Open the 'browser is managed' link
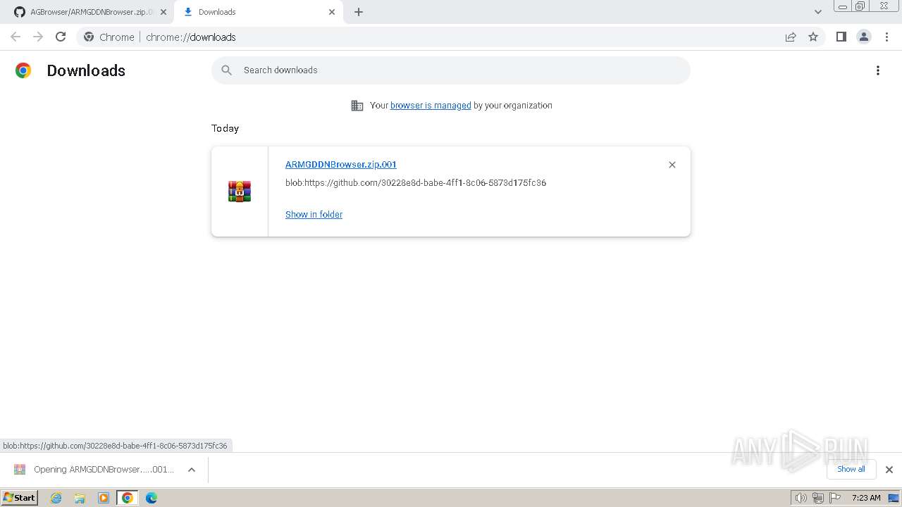902x507 pixels. pyautogui.click(x=431, y=106)
